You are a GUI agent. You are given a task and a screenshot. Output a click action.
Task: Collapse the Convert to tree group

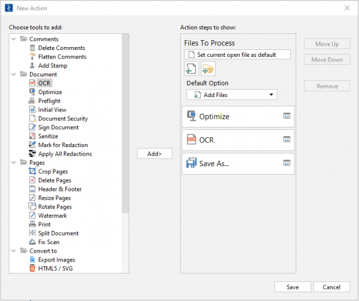pos(14,251)
